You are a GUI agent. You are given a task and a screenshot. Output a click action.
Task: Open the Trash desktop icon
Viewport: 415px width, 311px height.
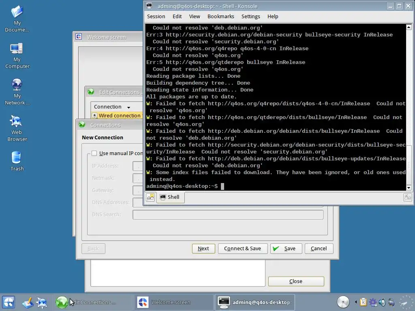pyautogui.click(x=17, y=161)
